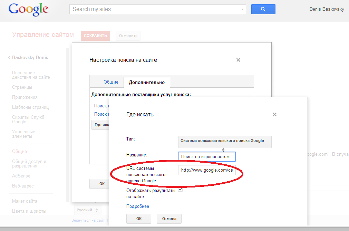Click the partially hidden Где искать button
Screen dimensions: 349x231
pos(100,125)
